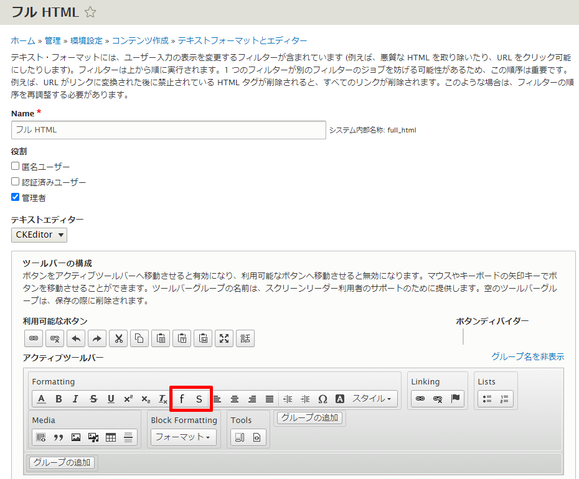Click the Remove format button
The image size is (579, 479).
click(x=163, y=399)
